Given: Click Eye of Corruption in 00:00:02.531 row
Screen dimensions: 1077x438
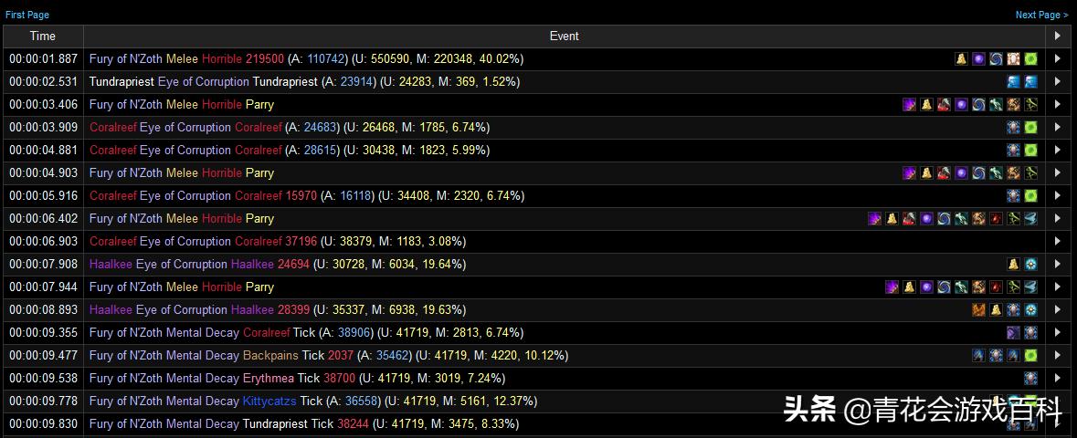Looking at the screenshot, I should click(x=204, y=82).
